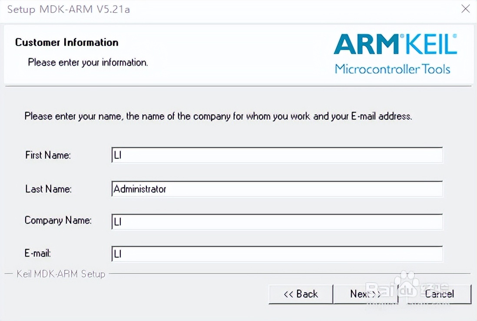Select the Company Name input field
Screen dimensions: 477x321
[277, 222]
